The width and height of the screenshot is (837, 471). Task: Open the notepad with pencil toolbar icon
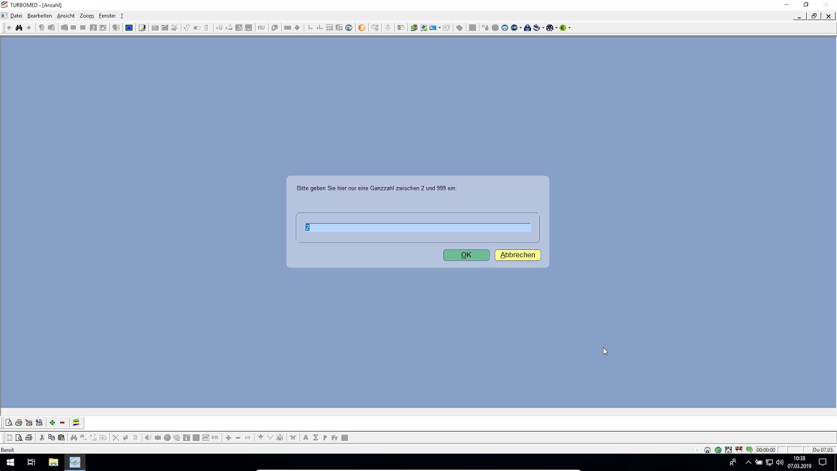(x=142, y=27)
